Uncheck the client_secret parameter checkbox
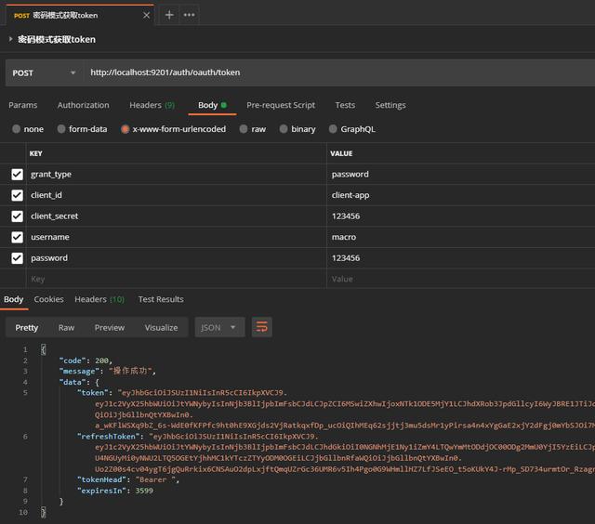The image size is (595, 524). click(x=17, y=216)
